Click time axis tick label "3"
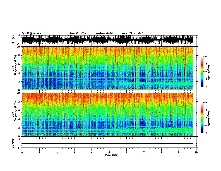The height and width of the screenshot is (171, 221). point(75,153)
